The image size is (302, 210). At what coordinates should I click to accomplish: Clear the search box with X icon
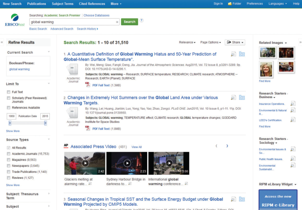117,22
